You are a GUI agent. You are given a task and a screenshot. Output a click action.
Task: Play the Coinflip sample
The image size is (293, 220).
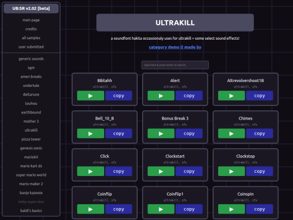click(91, 209)
